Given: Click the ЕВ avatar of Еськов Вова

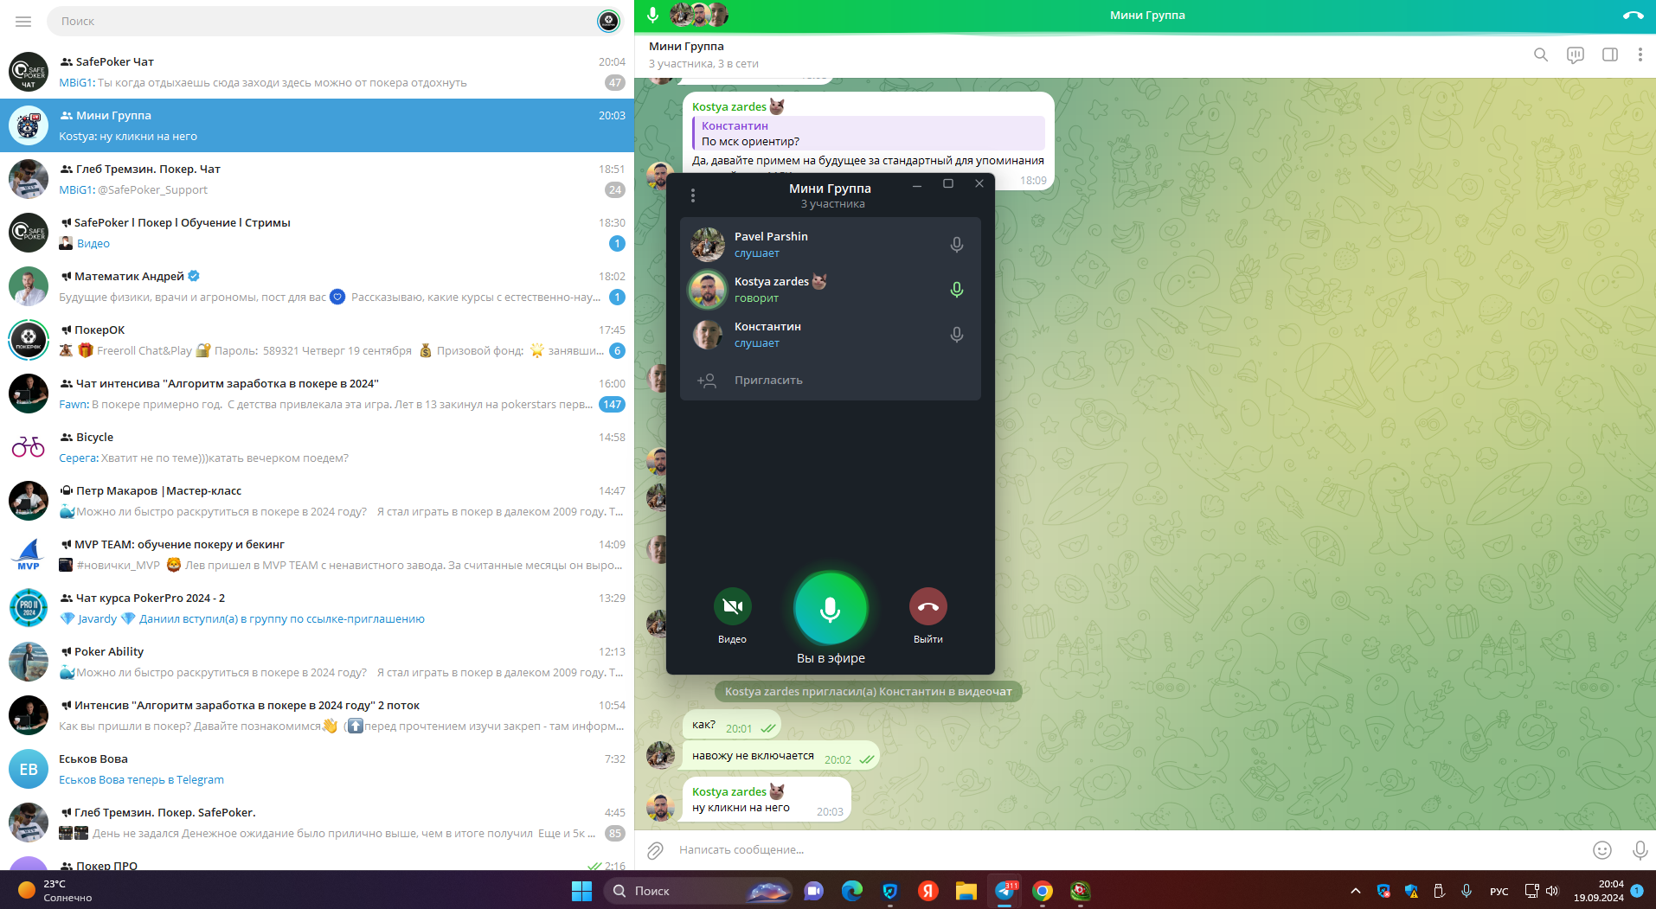Looking at the screenshot, I should click(x=29, y=769).
